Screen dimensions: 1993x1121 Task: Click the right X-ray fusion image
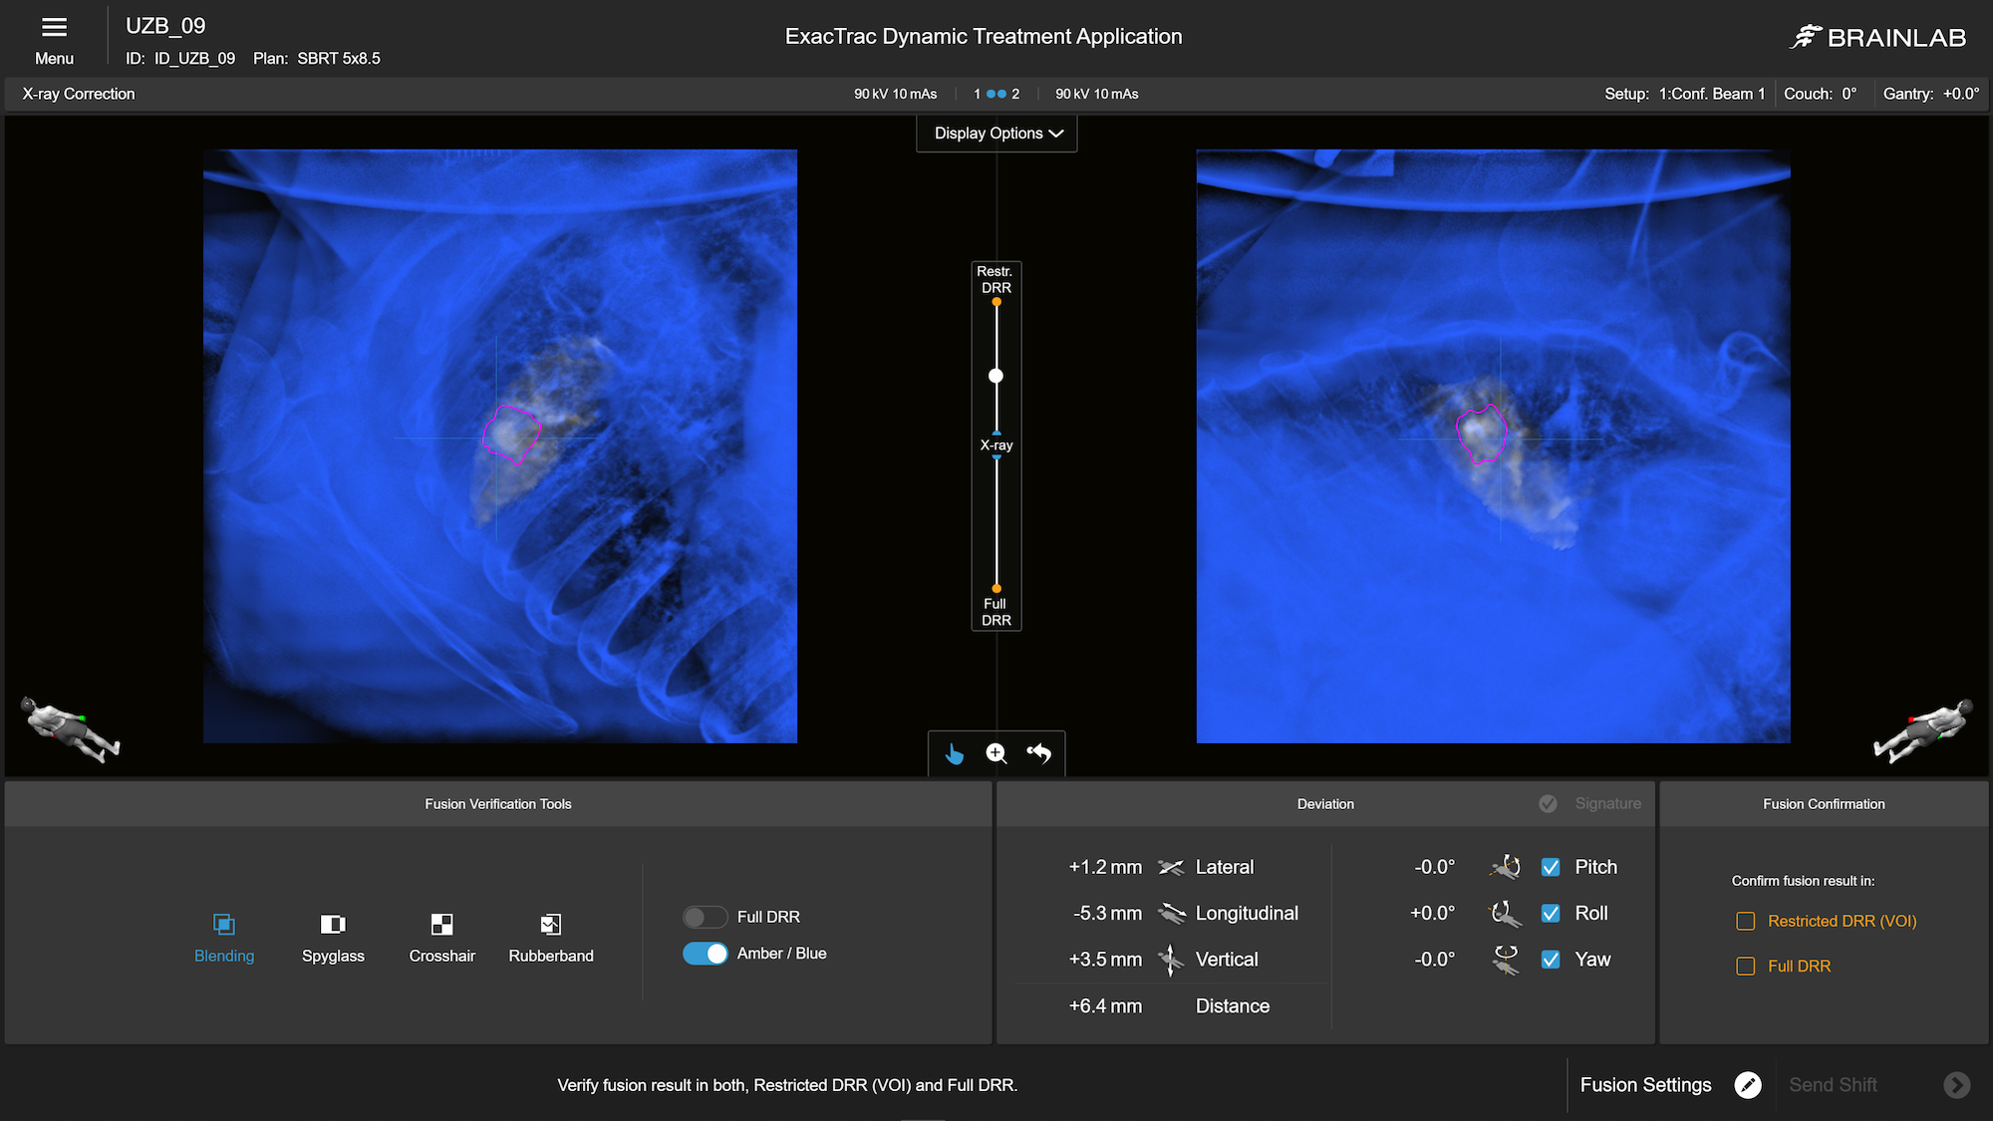[x=1493, y=446]
